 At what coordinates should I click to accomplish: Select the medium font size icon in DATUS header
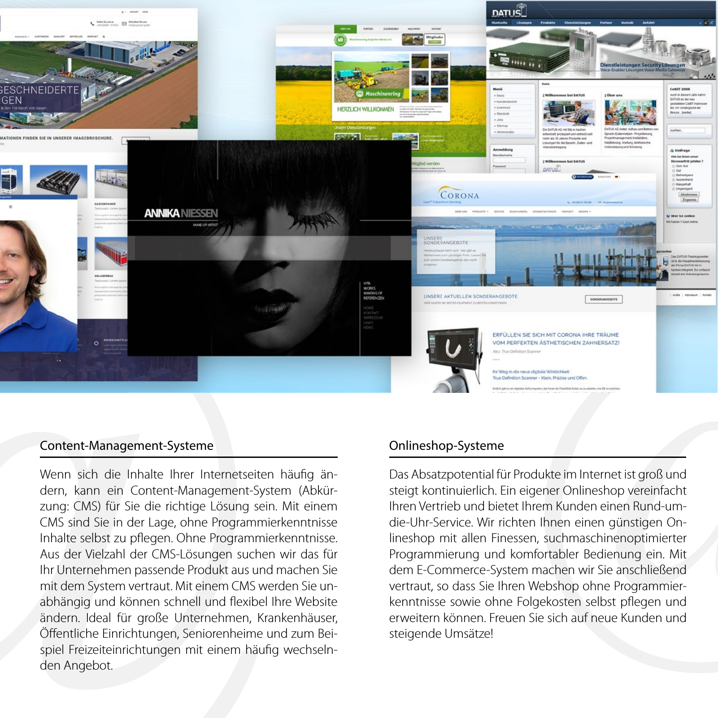point(706,23)
